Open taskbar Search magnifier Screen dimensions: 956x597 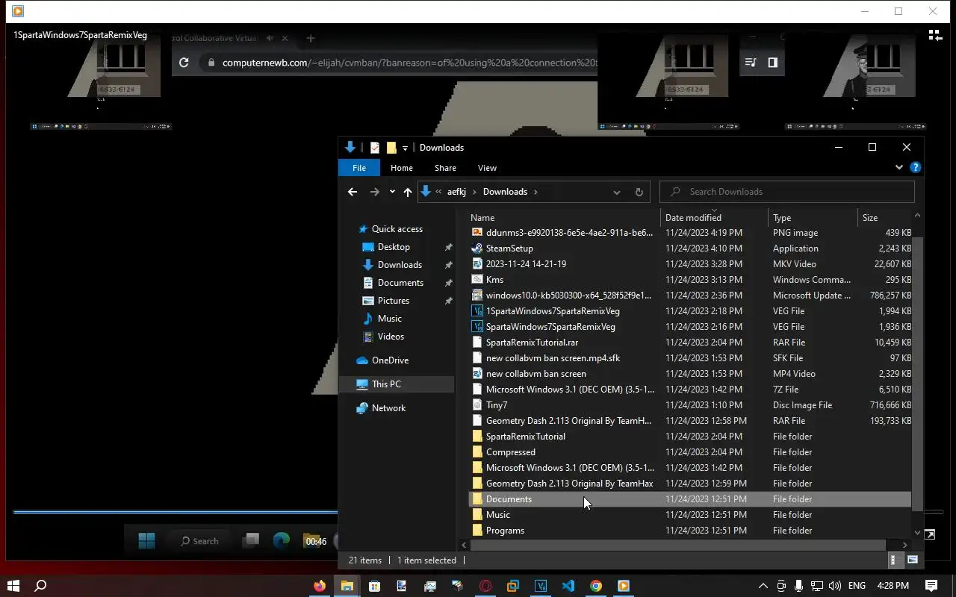tap(41, 586)
